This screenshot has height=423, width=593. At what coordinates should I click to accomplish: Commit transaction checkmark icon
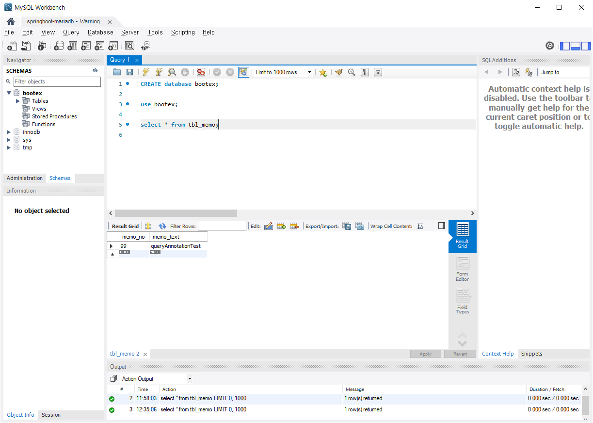pyautogui.click(x=217, y=72)
